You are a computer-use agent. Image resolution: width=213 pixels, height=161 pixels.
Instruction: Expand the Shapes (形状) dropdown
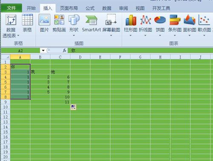74,35
